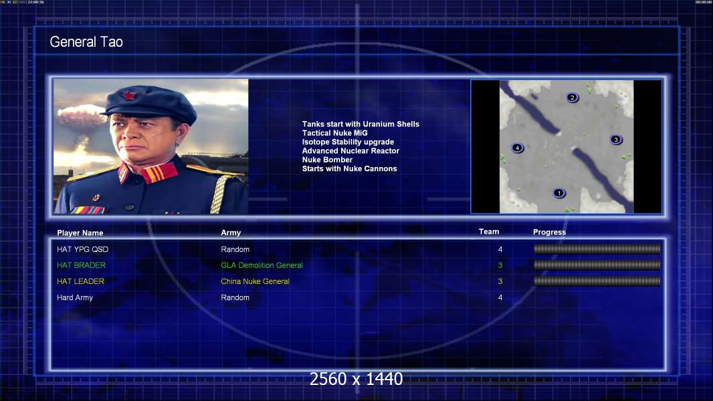The height and width of the screenshot is (401, 713).
Task: Click HAT YPG QSD's progress bar
Action: point(597,249)
